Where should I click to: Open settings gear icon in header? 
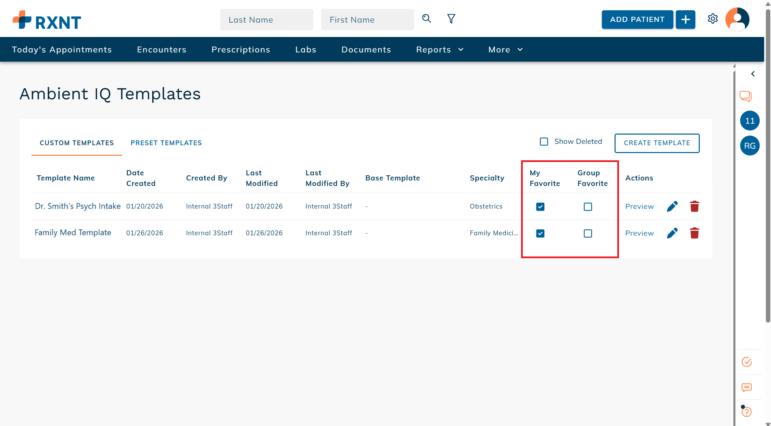pyautogui.click(x=712, y=18)
